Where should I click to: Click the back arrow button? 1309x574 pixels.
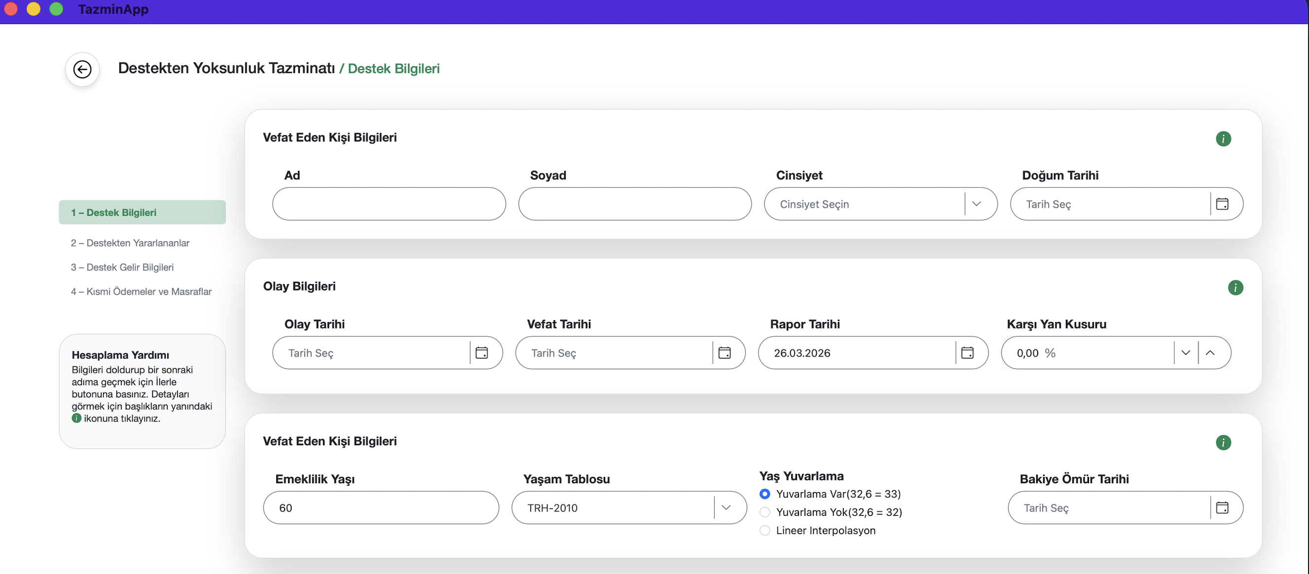[82, 69]
